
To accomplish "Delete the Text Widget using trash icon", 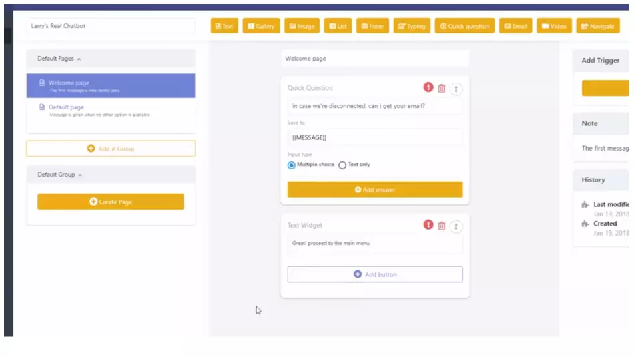I will pos(441,226).
